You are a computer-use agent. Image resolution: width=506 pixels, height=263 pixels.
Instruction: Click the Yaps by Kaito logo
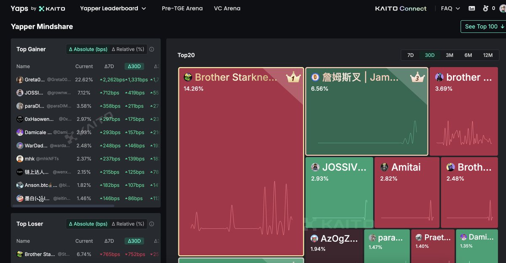tap(38, 8)
